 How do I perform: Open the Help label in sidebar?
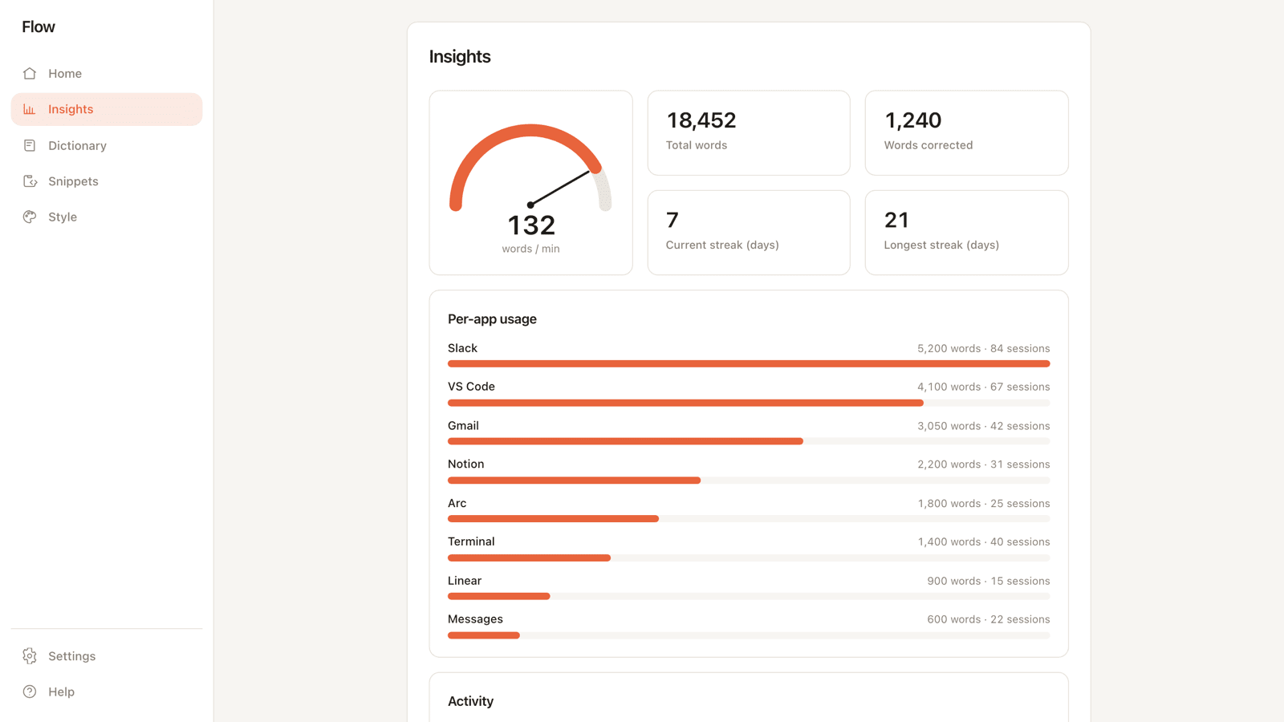tap(61, 692)
